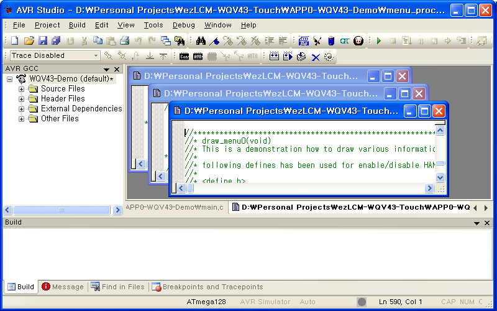Switch to the Message tab

click(x=63, y=287)
